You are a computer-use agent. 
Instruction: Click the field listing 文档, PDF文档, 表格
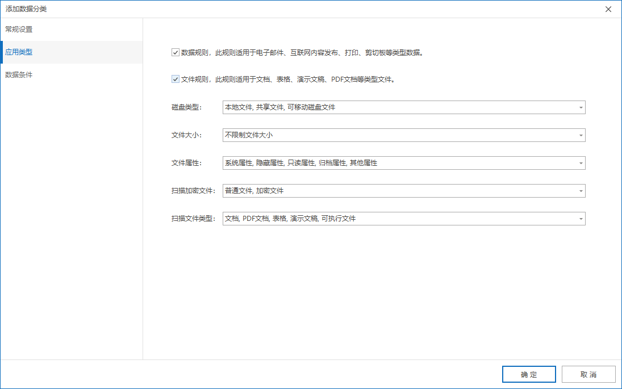(398, 219)
